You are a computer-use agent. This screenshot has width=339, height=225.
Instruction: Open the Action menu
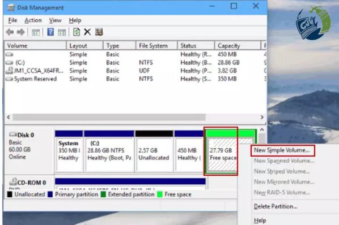(33, 20)
